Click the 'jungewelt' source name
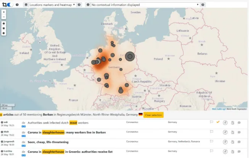This screenshot has height=158, width=249. point(9,142)
